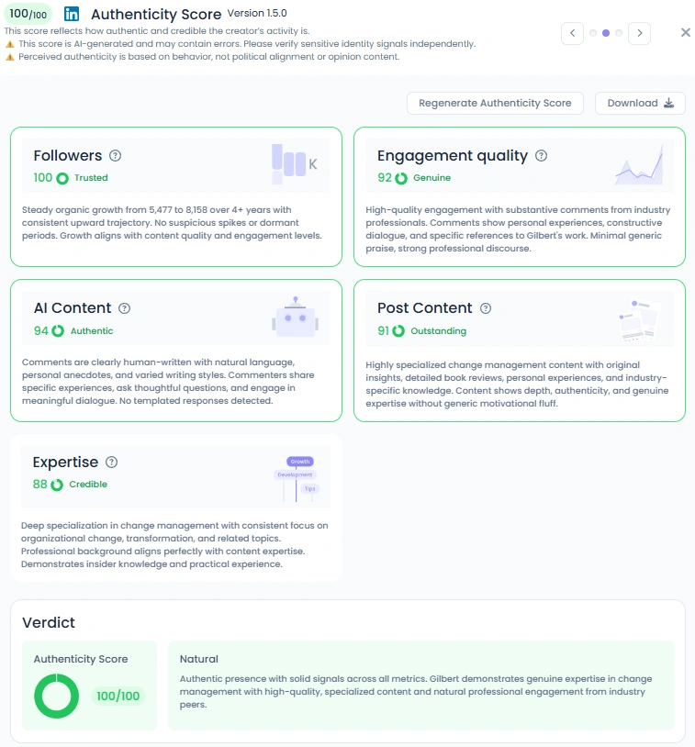The width and height of the screenshot is (695, 747).
Task: Click the LinkedIn logo icon
Action: click(72, 14)
